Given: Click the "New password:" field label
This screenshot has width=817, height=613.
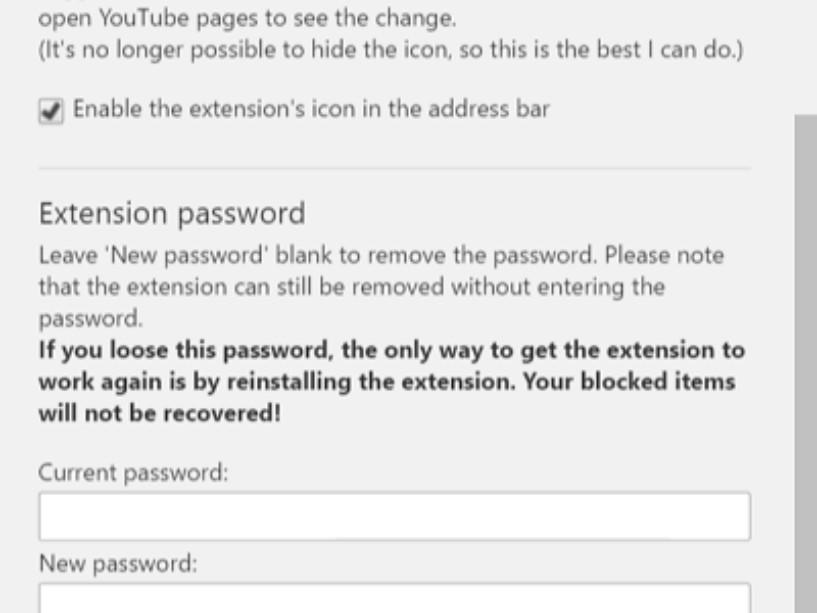Looking at the screenshot, I should pos(118,564).
